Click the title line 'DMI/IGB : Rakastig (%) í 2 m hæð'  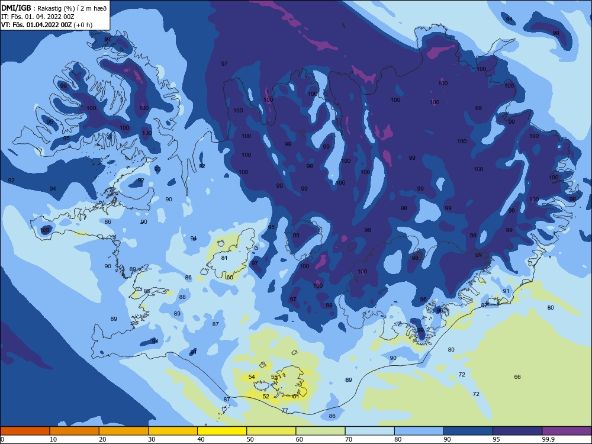54,8
